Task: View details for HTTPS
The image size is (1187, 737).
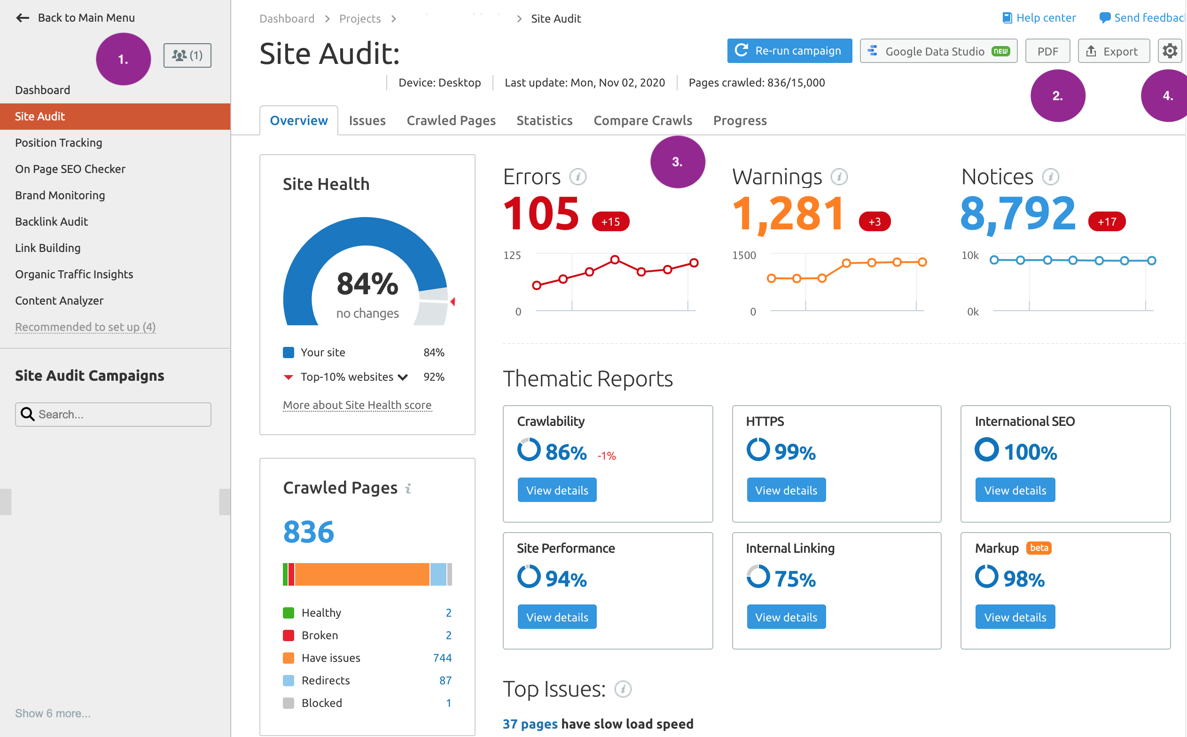Action: pos(786,490)
